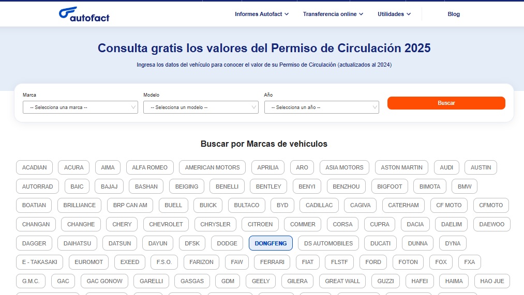Select the BENTLEY brand
This screenshot has width=524, height=295.
pyautogui.click(x=268, y=187)
